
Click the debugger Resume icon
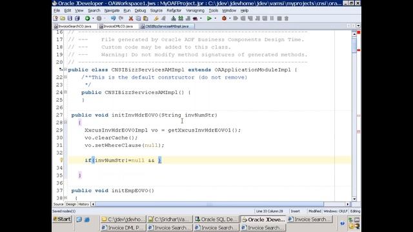tap(236, 19)
